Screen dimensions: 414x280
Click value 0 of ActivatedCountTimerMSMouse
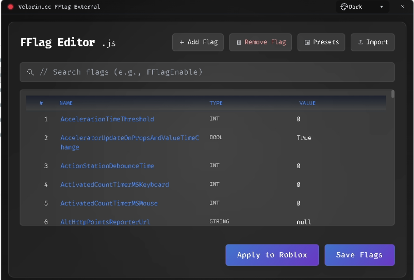click(299, 203)
